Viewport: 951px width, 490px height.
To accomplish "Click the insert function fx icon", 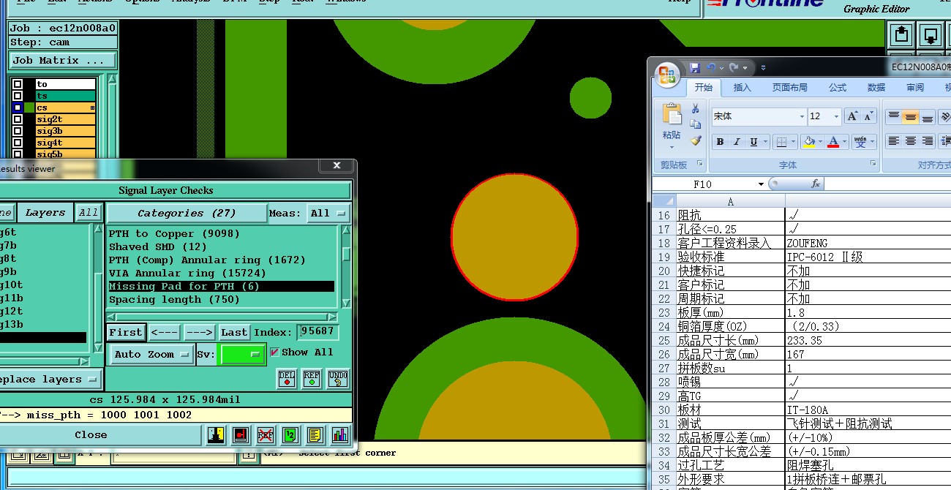I will click(x=816, y=184).
